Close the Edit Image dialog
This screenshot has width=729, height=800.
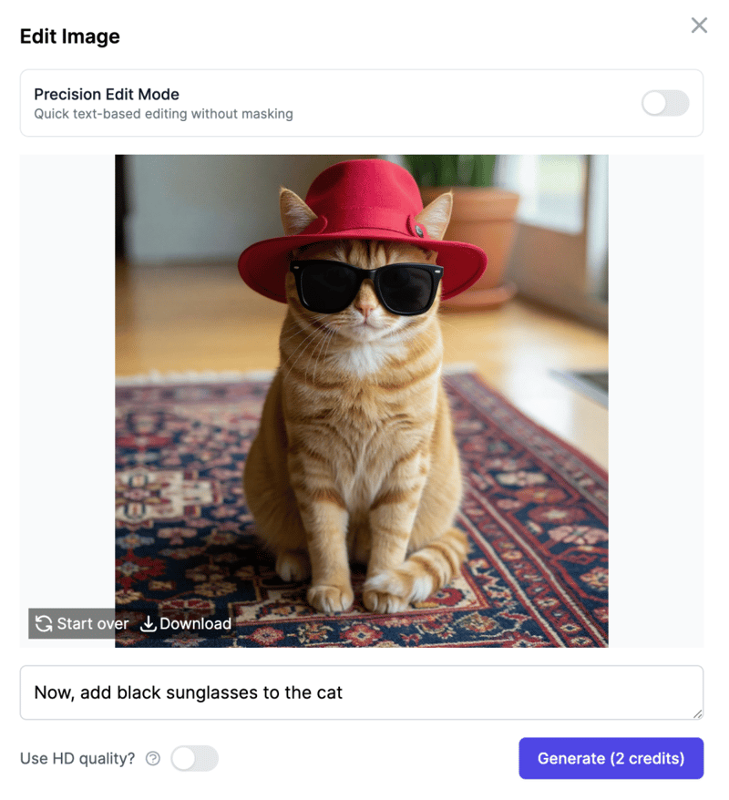[699, 26]
